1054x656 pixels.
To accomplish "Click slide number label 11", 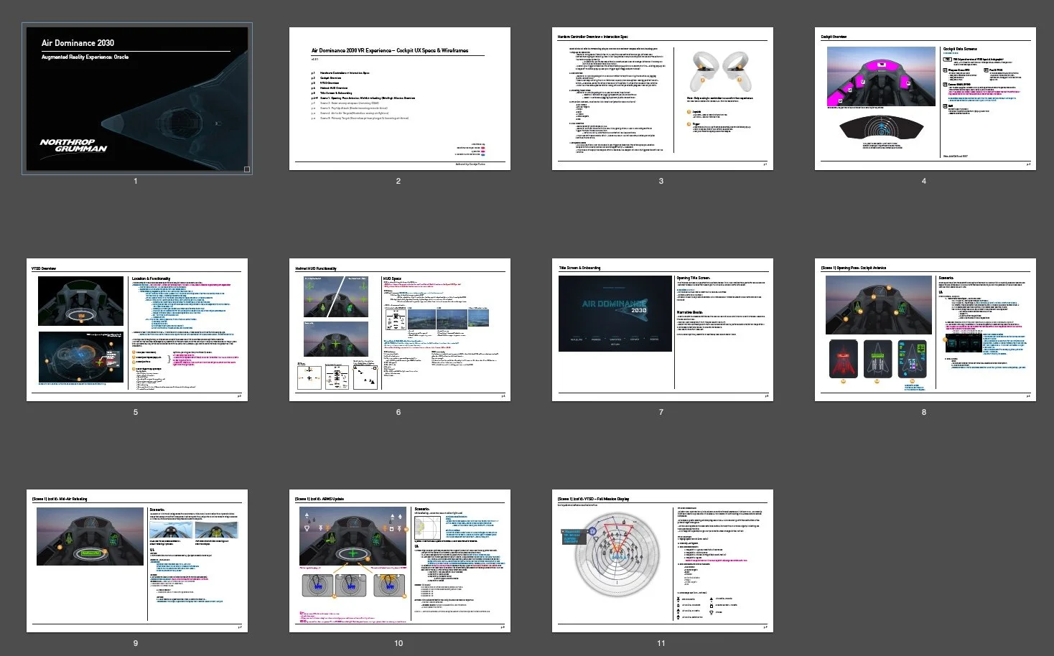I will click(661, 643).
